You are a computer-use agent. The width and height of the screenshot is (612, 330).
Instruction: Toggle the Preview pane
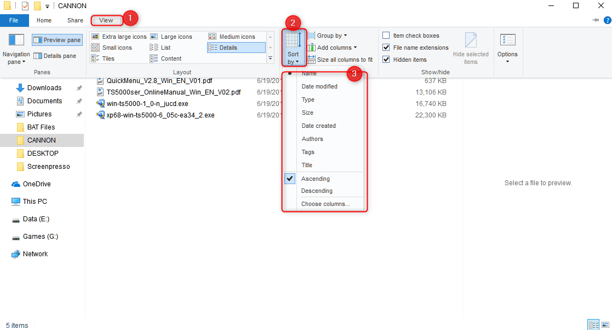[x=57, y=39]
